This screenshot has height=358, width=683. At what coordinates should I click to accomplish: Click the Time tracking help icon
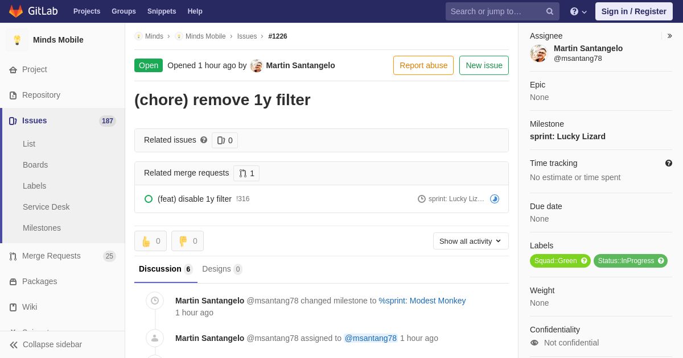coord(669,163)
